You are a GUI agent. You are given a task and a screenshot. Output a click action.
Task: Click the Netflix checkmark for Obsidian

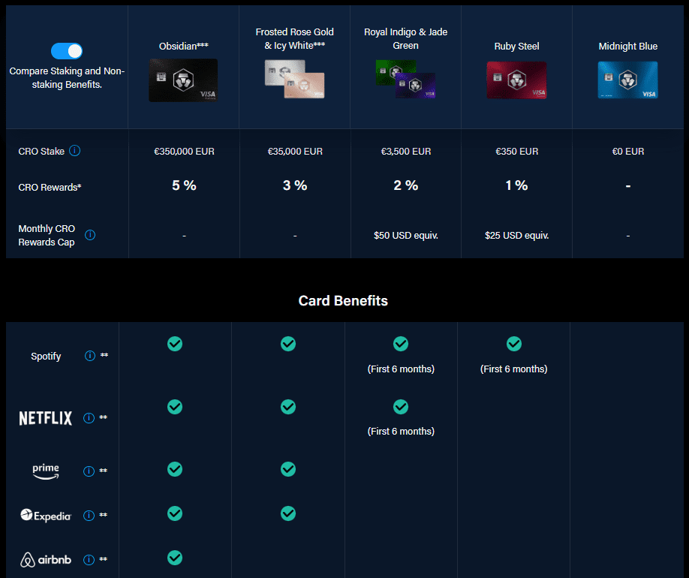point(175,407)
